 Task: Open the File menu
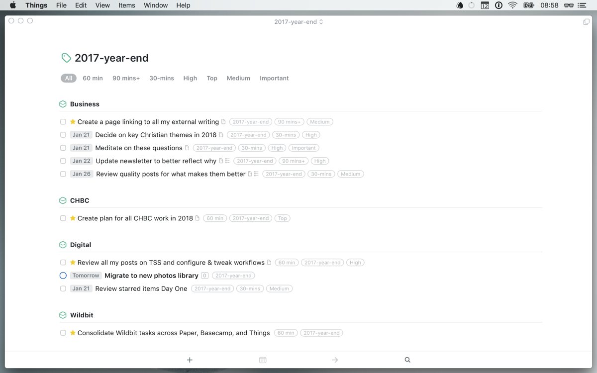click(61, 5)
